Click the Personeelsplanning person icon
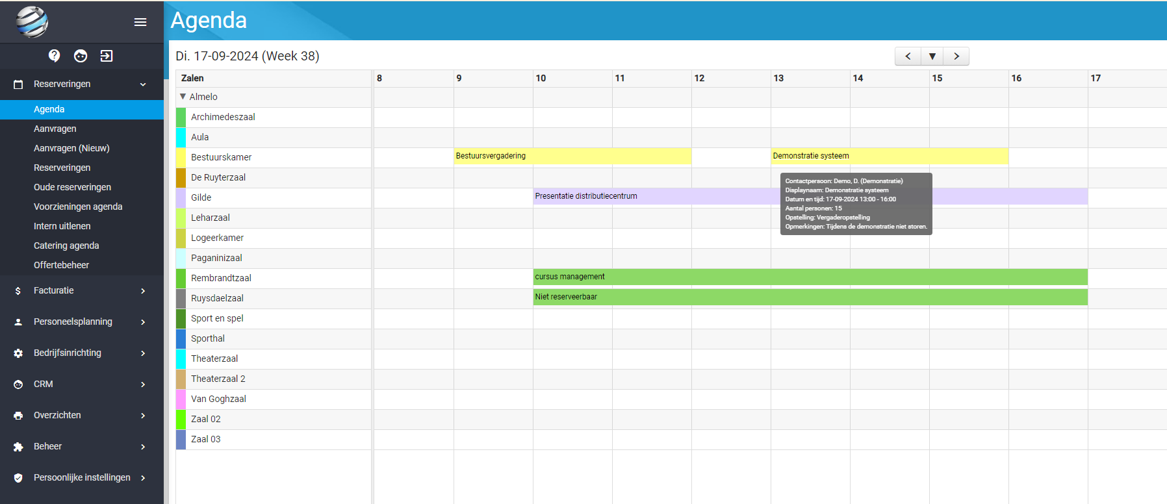 pyautogui.click(x=18, y=322)
